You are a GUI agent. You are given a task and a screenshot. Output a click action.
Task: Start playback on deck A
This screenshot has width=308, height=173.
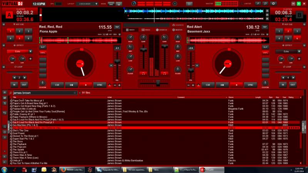click(x=86, y=85)
